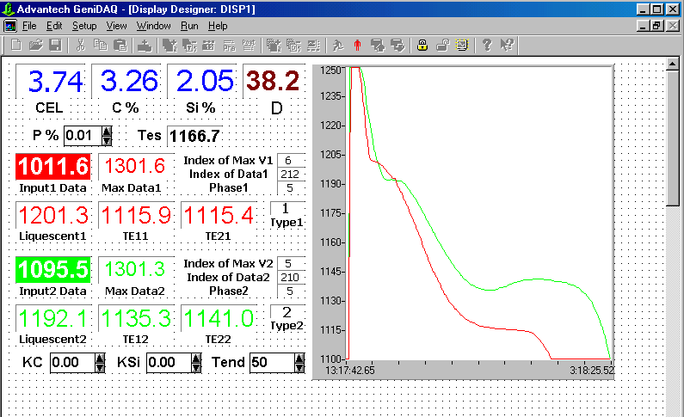
Task: Increase the KC spinner value
Action: [100, 359]
